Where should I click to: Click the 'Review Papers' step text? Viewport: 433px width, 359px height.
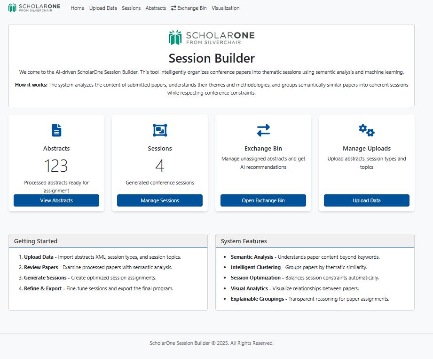pyautogui.click(x=41, y=268)
